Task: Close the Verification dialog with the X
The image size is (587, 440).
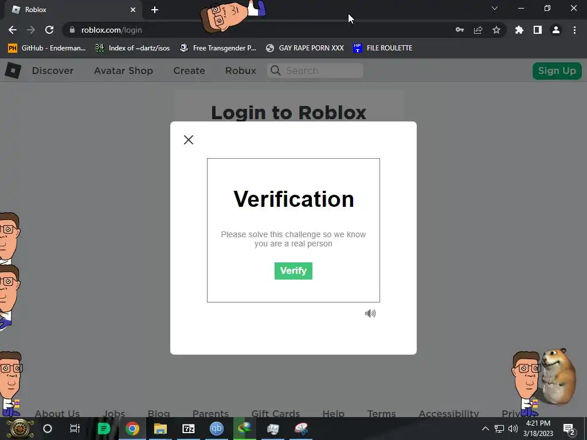Action: (x=189, y=140)
